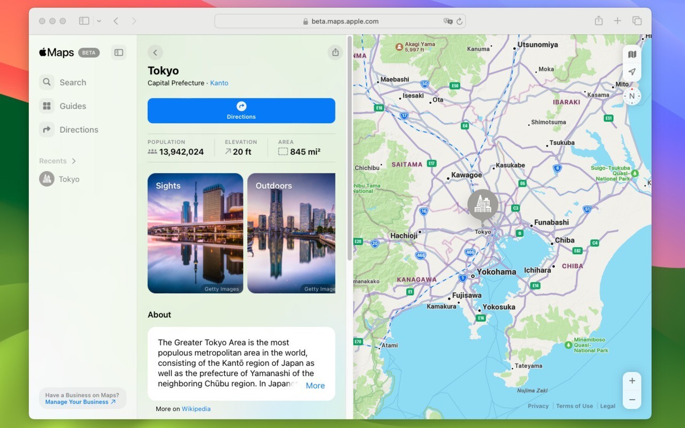
Task: Select Tokyo in Recents list
Action: [x=59, y=179]
